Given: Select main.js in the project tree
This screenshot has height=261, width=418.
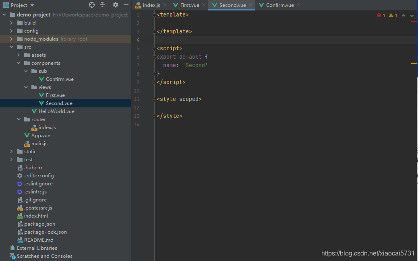Looking at the screenshot, I should click(39, 144).
